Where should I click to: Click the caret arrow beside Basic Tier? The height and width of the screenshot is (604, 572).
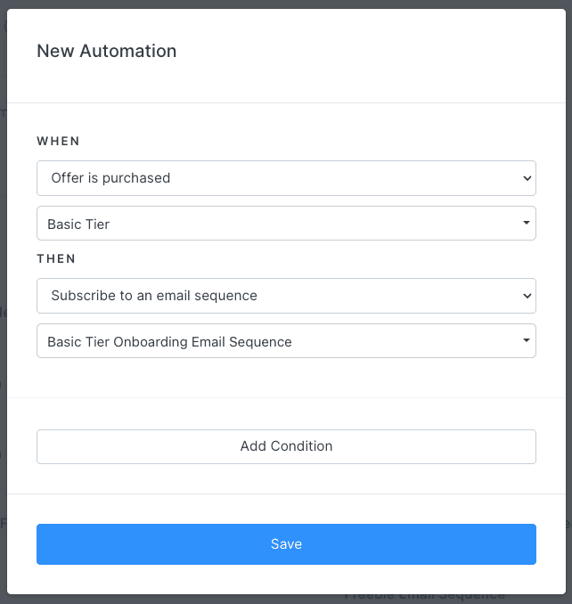(527, 224)
